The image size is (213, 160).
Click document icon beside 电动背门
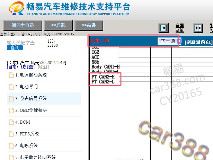[11, 87]
